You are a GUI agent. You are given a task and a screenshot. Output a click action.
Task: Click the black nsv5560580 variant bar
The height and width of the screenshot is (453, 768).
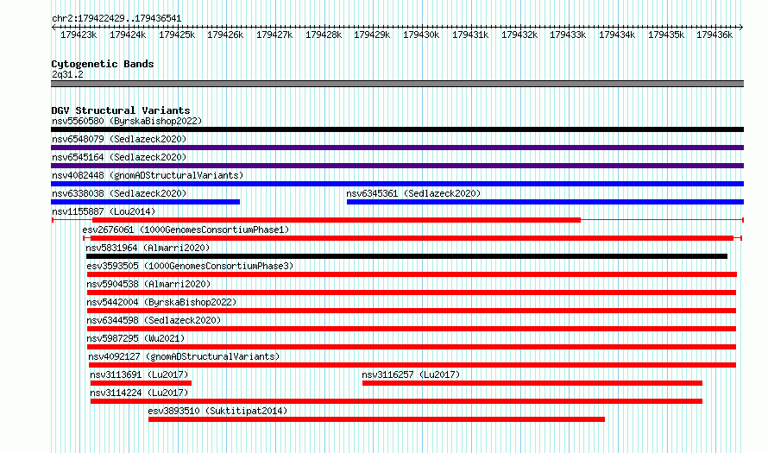click(x=397, y=129)
